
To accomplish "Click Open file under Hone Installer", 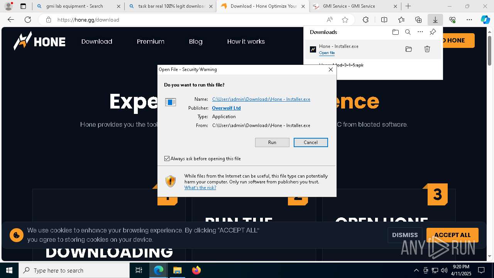I will tap(327, 53).
